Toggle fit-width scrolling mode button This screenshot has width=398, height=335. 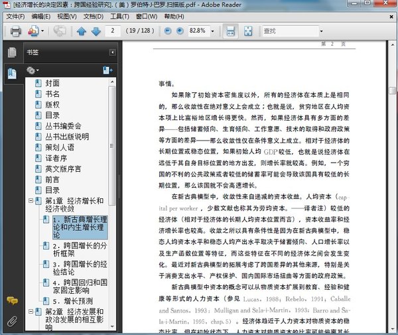230,31
